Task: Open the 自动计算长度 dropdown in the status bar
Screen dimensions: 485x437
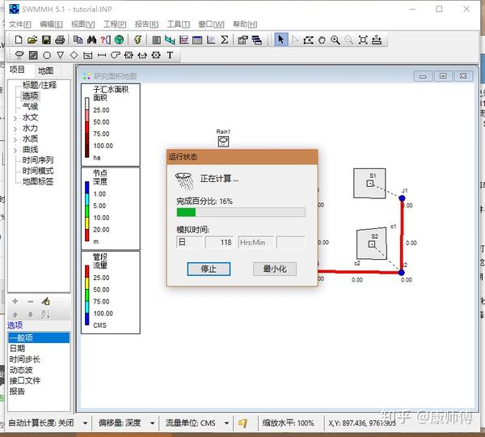Action: click(x=85, y=423)
